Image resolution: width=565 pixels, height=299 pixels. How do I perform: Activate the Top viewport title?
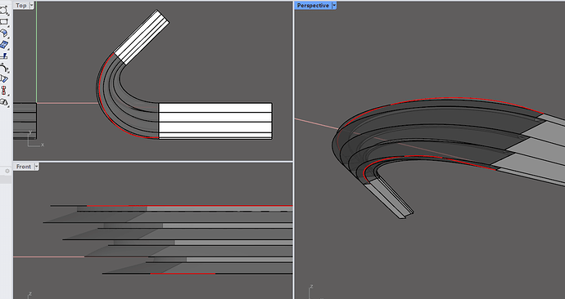click(21, 6)
